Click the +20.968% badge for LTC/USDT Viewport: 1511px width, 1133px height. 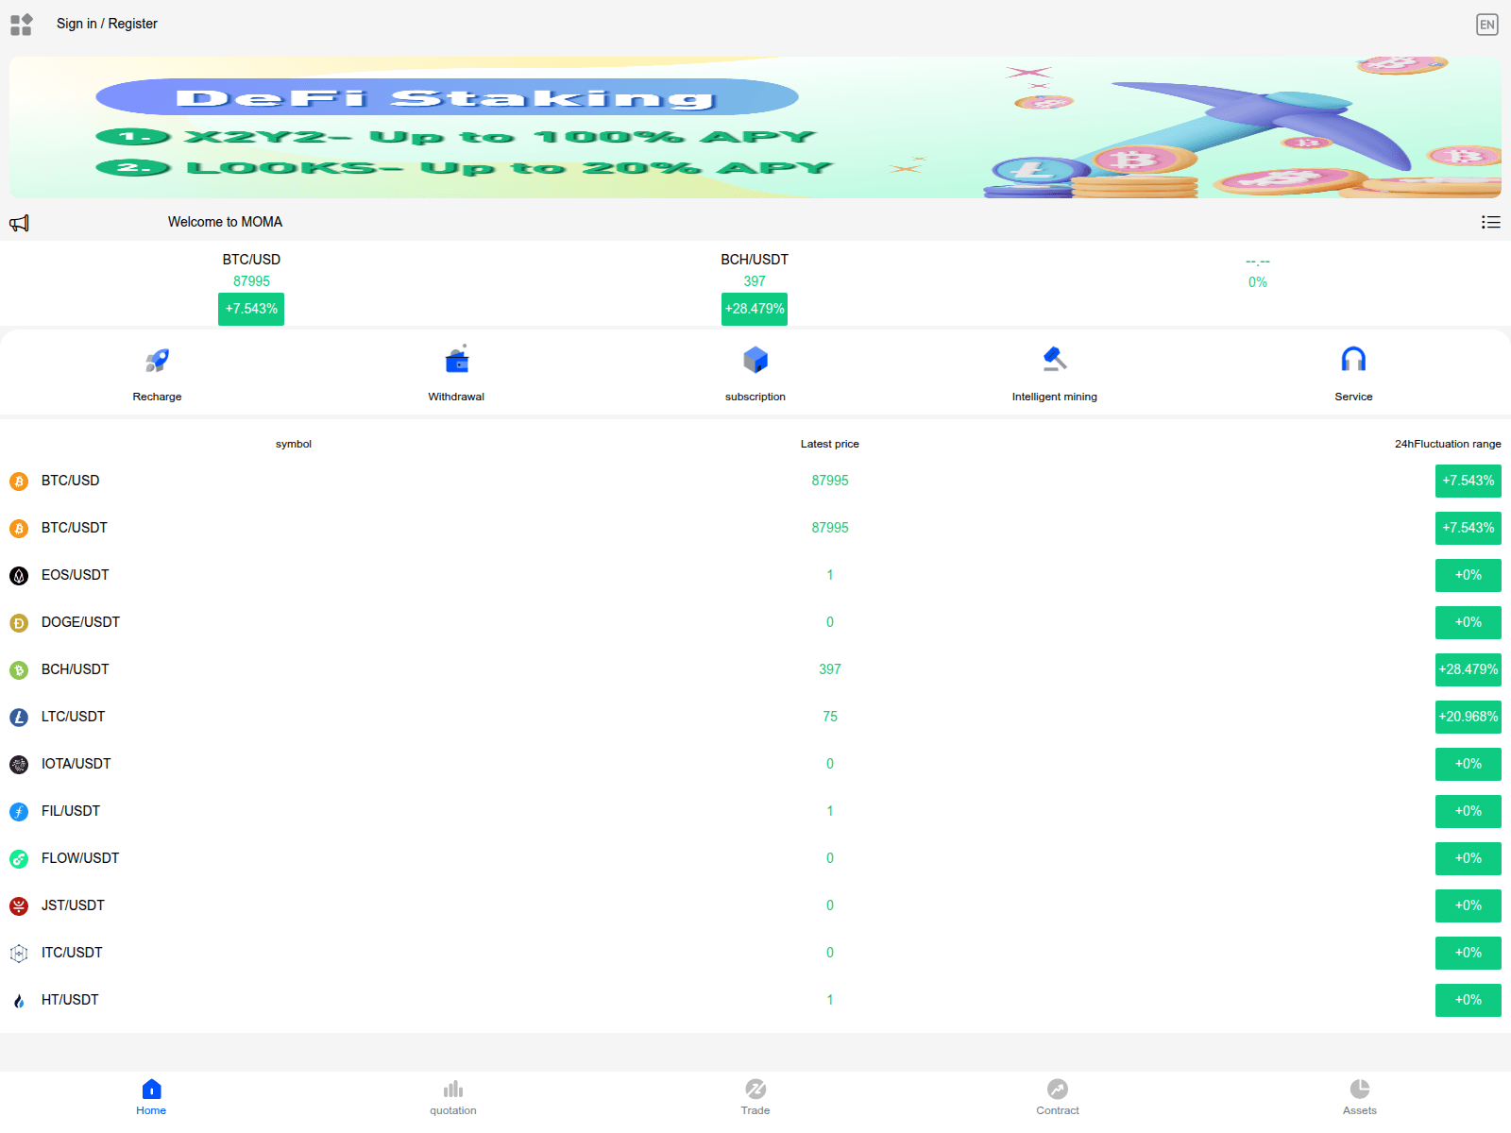click(x=1469, y=717)
